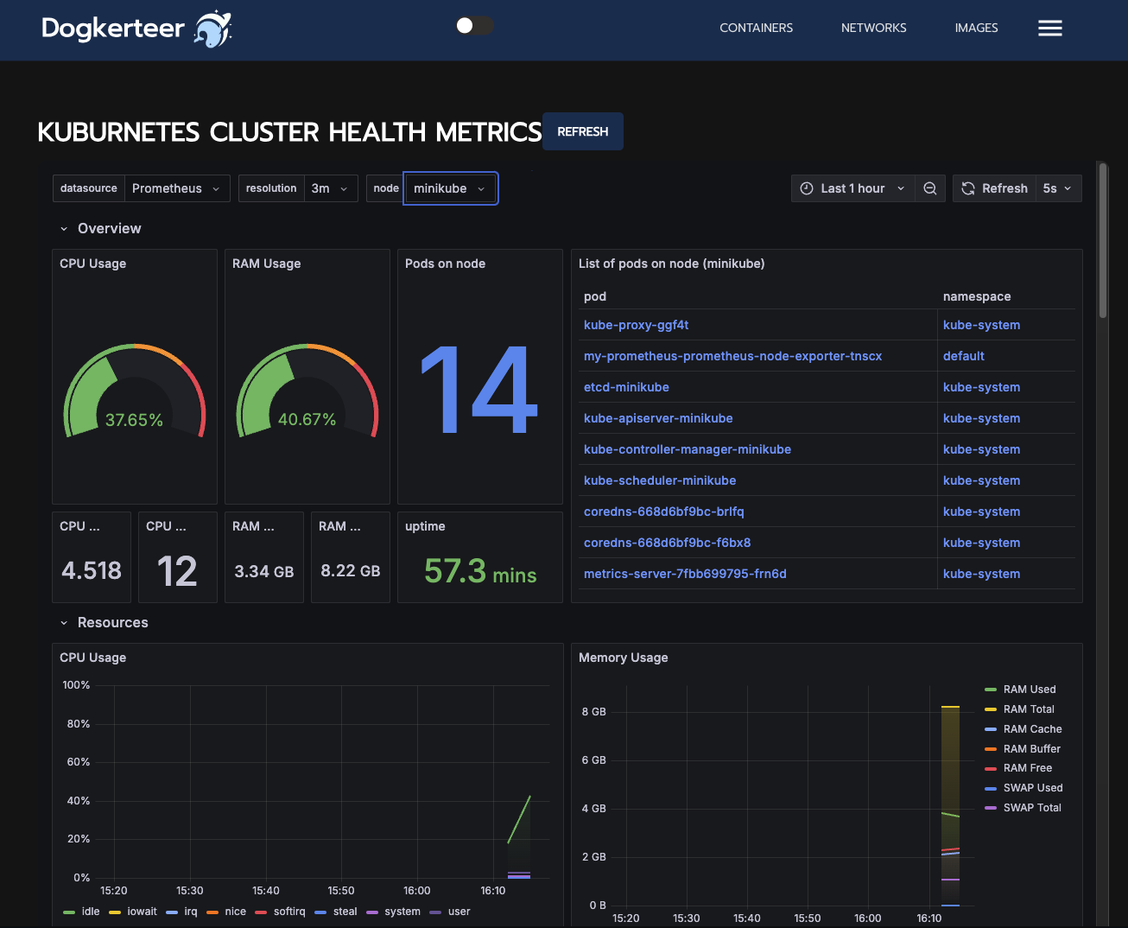Screen dimensions: 1128x928
Task: Toggle RAM Total in Memory Usage legend
Action: [x=1028, y=709]
